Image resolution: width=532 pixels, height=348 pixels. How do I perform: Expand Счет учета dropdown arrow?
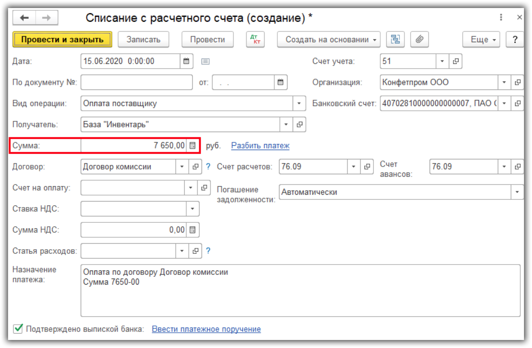[442, 61]
